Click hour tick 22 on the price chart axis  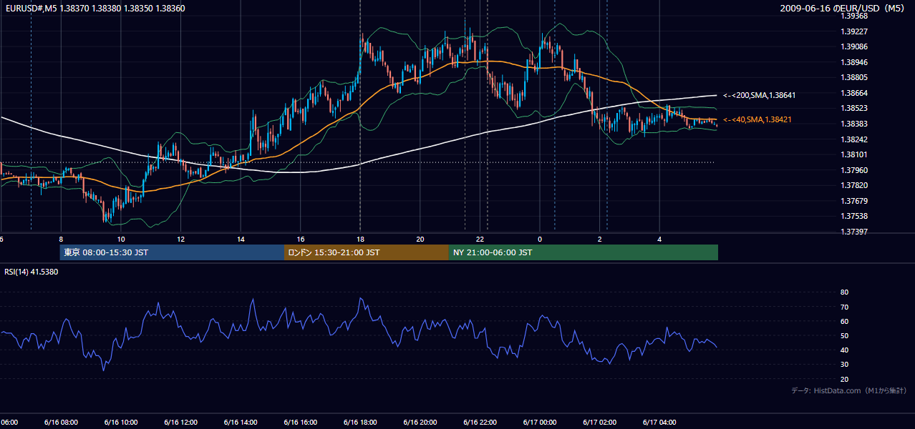[x=480, y=240]
